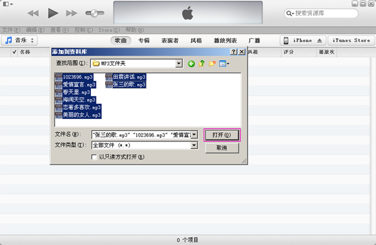Click the search magnifier icon
The image size is (376, 245).
pyautogui.click(x=290, y=13)
